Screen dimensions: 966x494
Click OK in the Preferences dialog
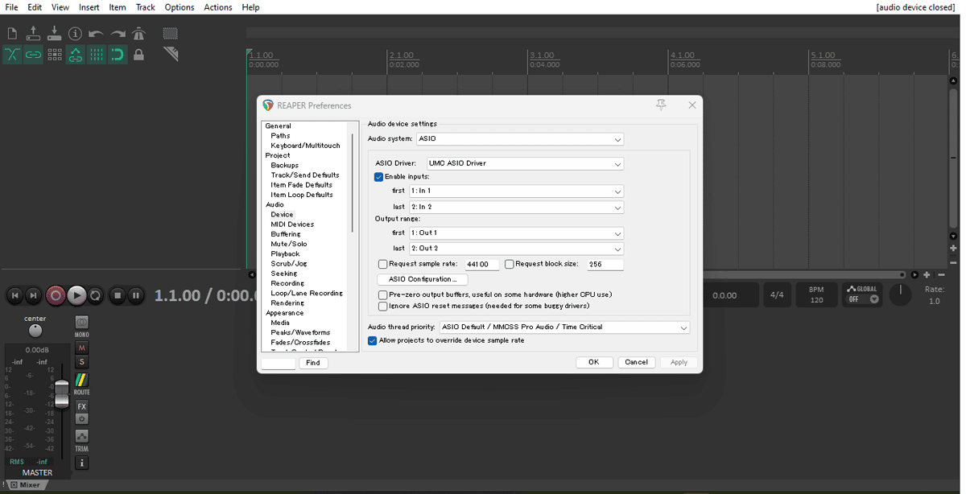point(594,362)
